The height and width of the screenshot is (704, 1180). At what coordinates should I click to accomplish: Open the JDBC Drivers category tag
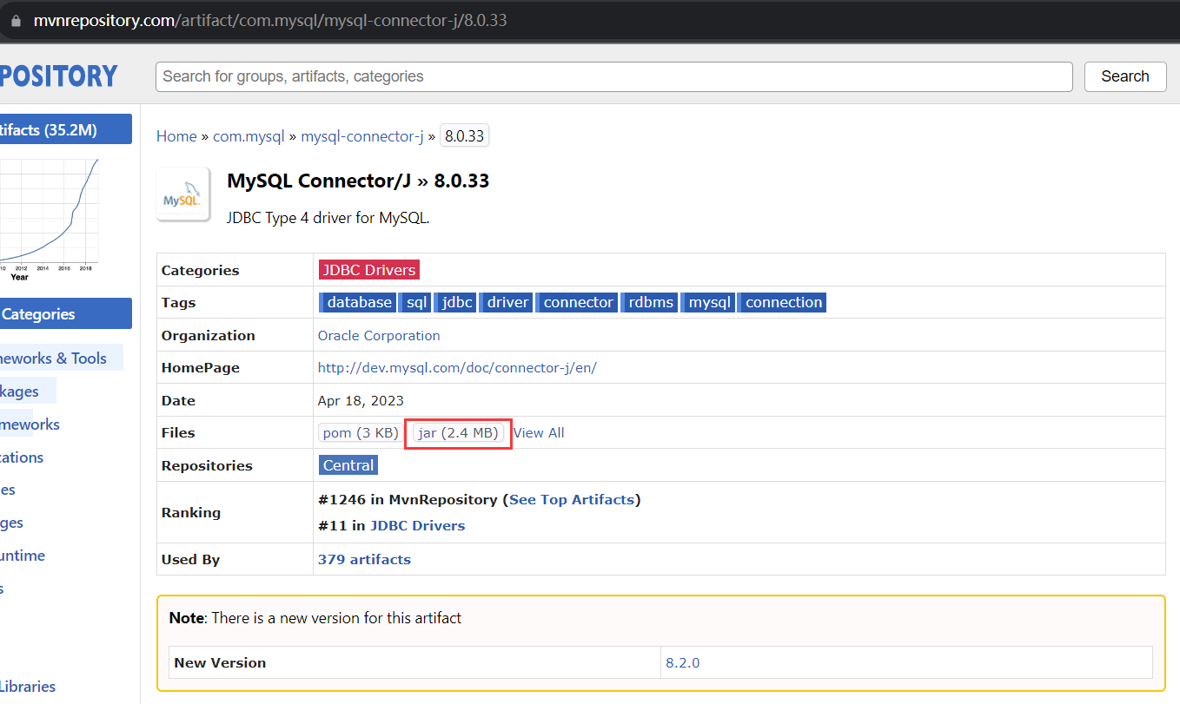pos(368,270)
